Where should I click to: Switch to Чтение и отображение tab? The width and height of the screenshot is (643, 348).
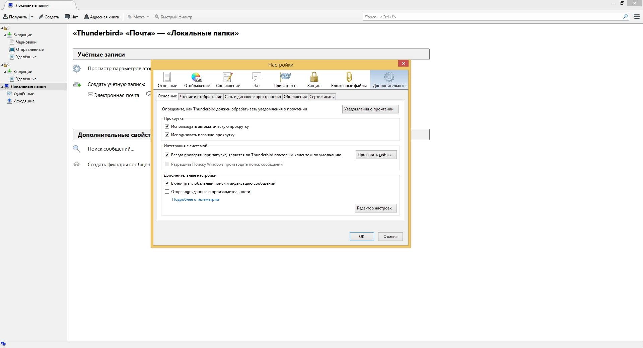coord(201,97)
